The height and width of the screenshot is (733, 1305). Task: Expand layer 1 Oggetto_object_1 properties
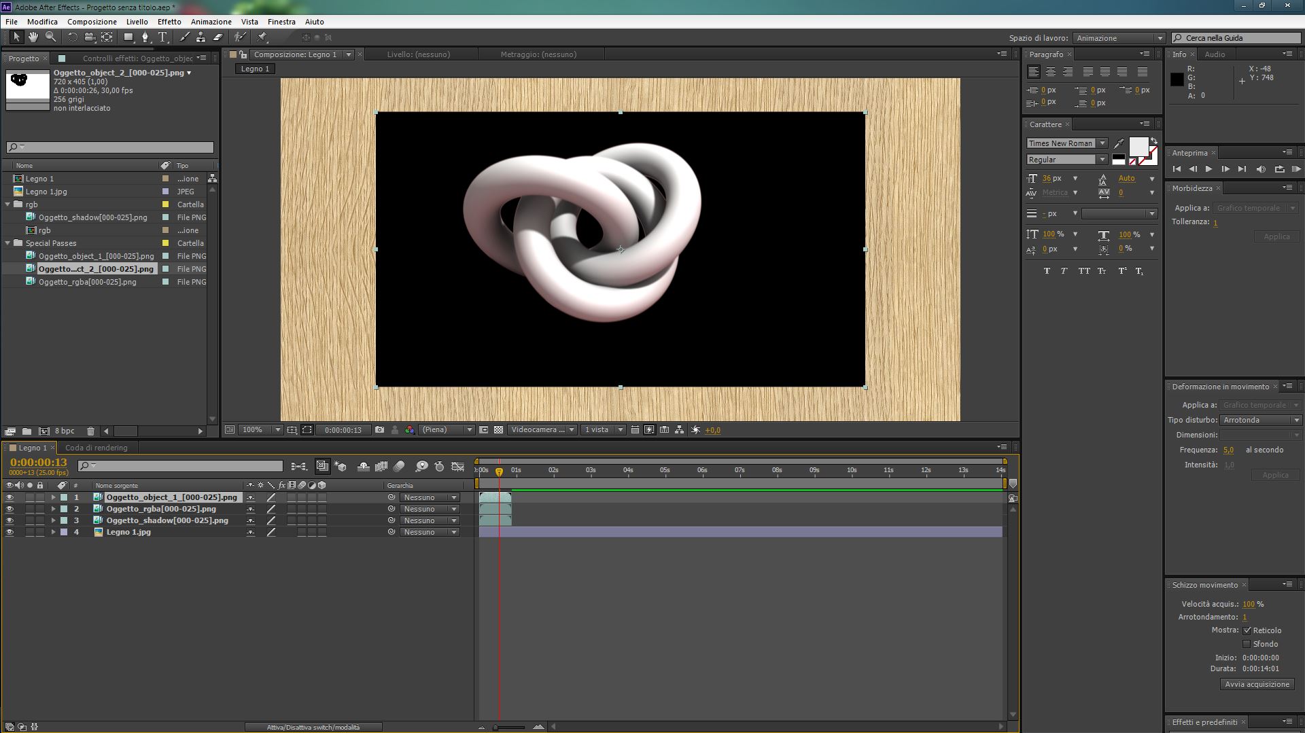tap(54, 498)
